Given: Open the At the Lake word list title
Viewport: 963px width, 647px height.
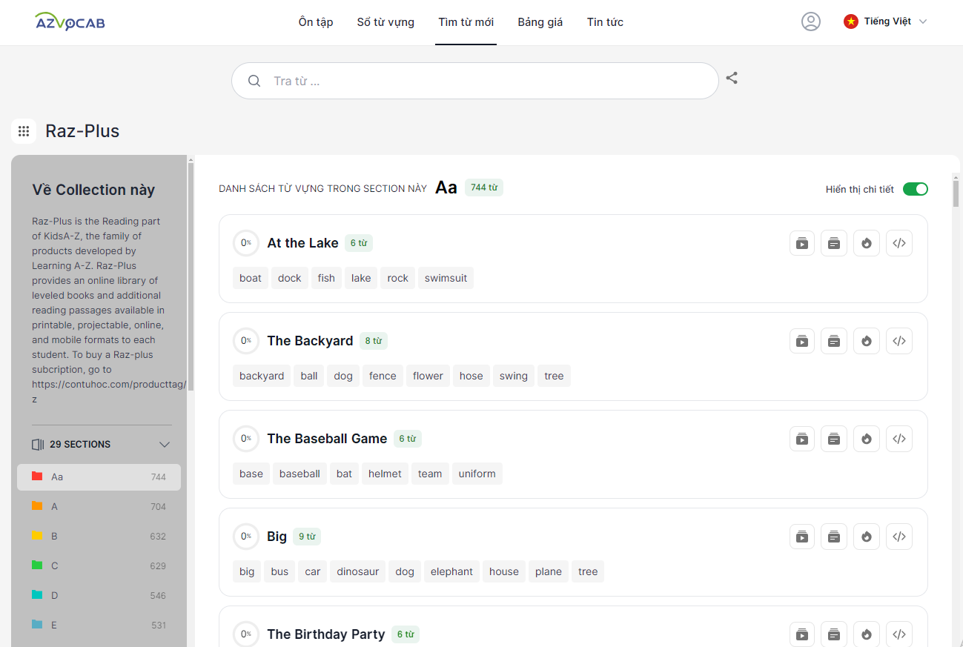Looking at the screenshot, I should pyautogui.click(x=302, y=243).
